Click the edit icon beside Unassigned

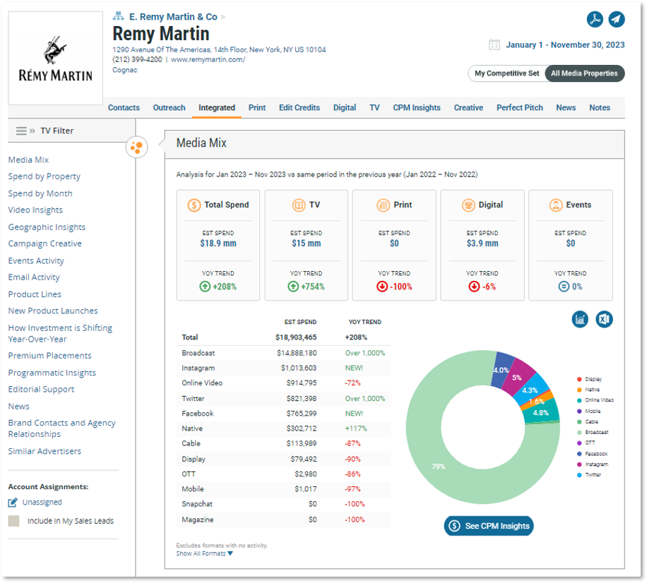(x=13, y=503)
